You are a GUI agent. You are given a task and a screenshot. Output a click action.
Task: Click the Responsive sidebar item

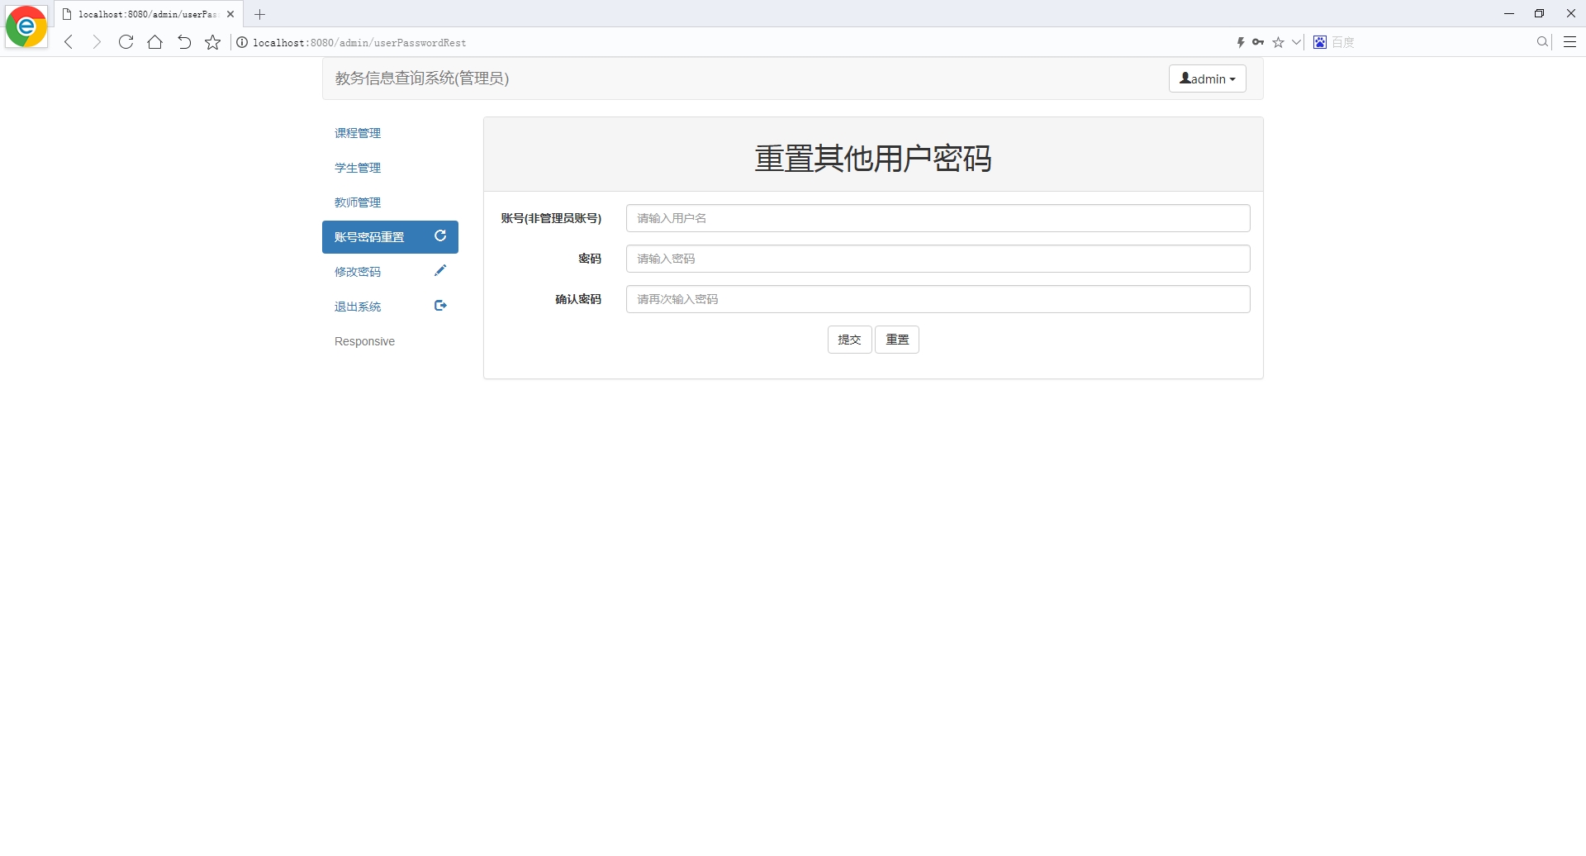coord(364,341)
